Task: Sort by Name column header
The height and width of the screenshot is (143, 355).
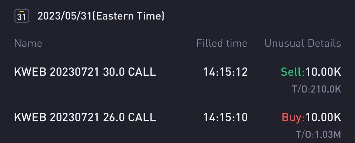Action: pyautogui.click(x=28, y=43)
